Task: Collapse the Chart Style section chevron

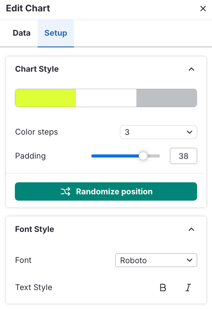Action: pyautogui.click(x=191, y=69)
